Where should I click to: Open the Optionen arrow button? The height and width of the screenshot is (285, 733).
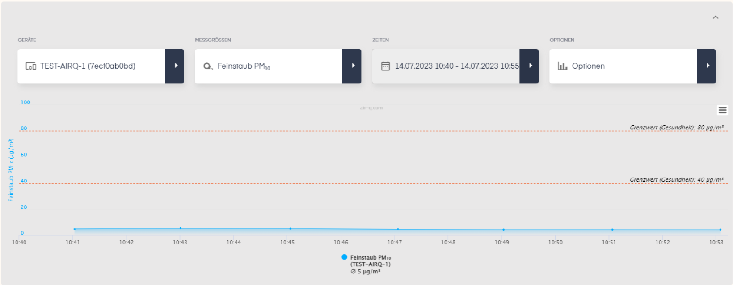pos(707,66)
